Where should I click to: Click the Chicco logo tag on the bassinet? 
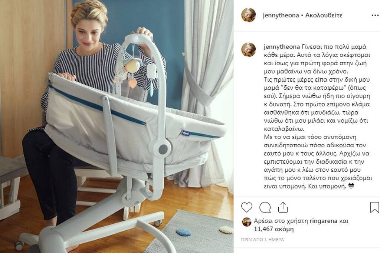(x=186, y=133)
